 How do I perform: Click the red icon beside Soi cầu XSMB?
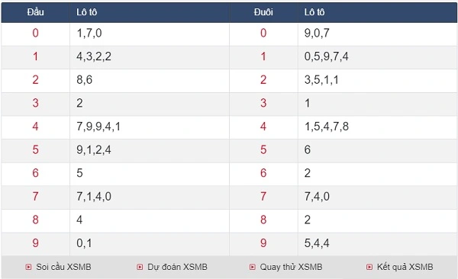[x=28, y=267]
